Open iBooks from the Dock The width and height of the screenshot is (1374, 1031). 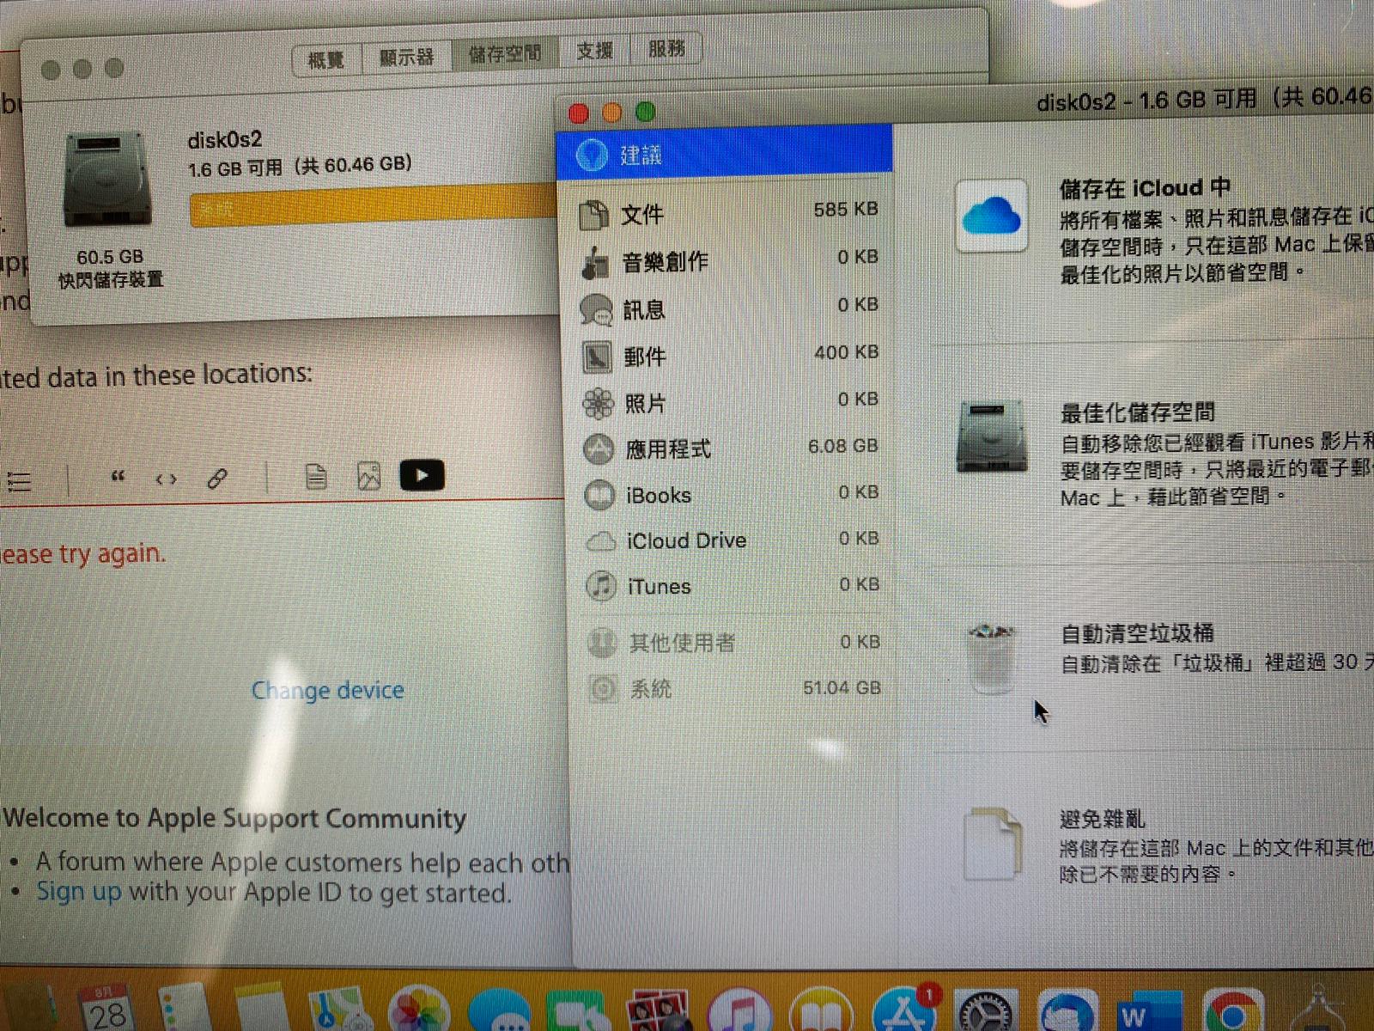(820, 1010)
